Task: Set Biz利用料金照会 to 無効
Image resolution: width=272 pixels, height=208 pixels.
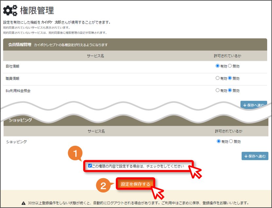Action: pyautogui.click(x=230, y=90)
